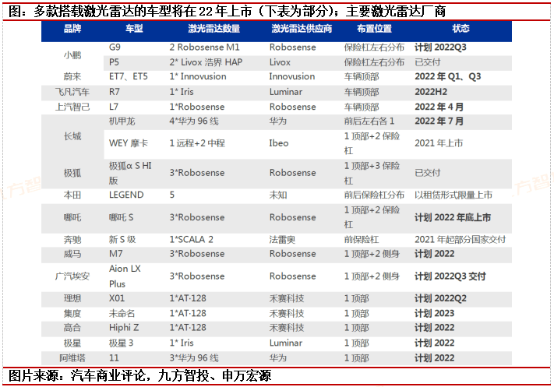Select the Livox supplier cell
This screenshot has height=387, width=554.
280,62
